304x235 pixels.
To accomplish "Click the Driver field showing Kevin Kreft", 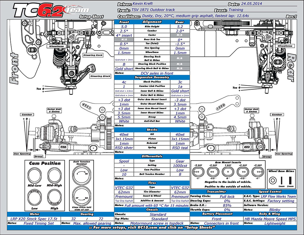I will click(143, 4).
